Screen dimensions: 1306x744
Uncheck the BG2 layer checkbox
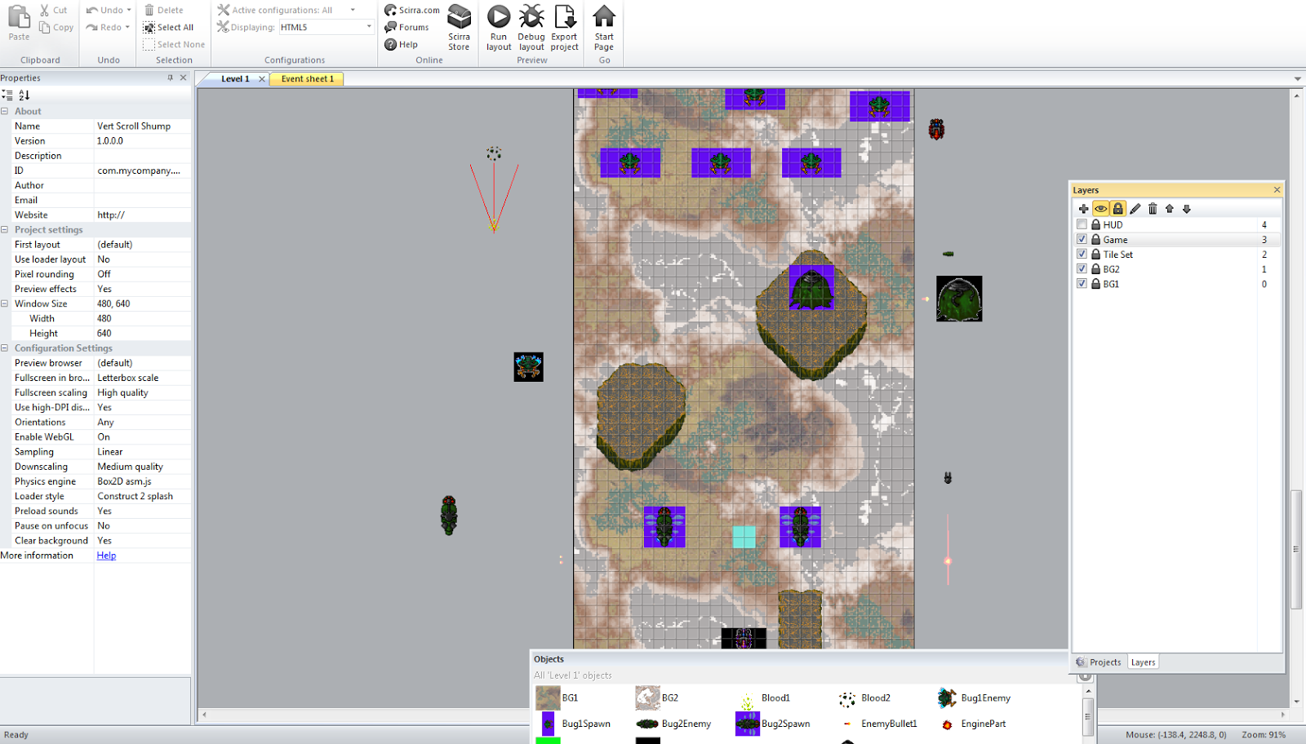tap(1082, 268)
